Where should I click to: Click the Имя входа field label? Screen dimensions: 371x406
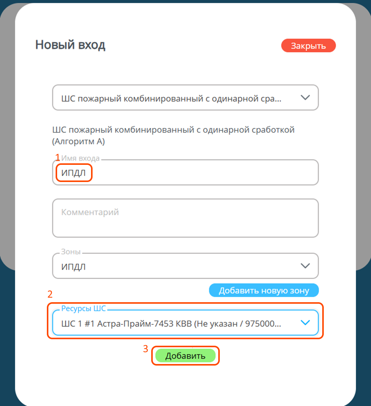(80, 158)
